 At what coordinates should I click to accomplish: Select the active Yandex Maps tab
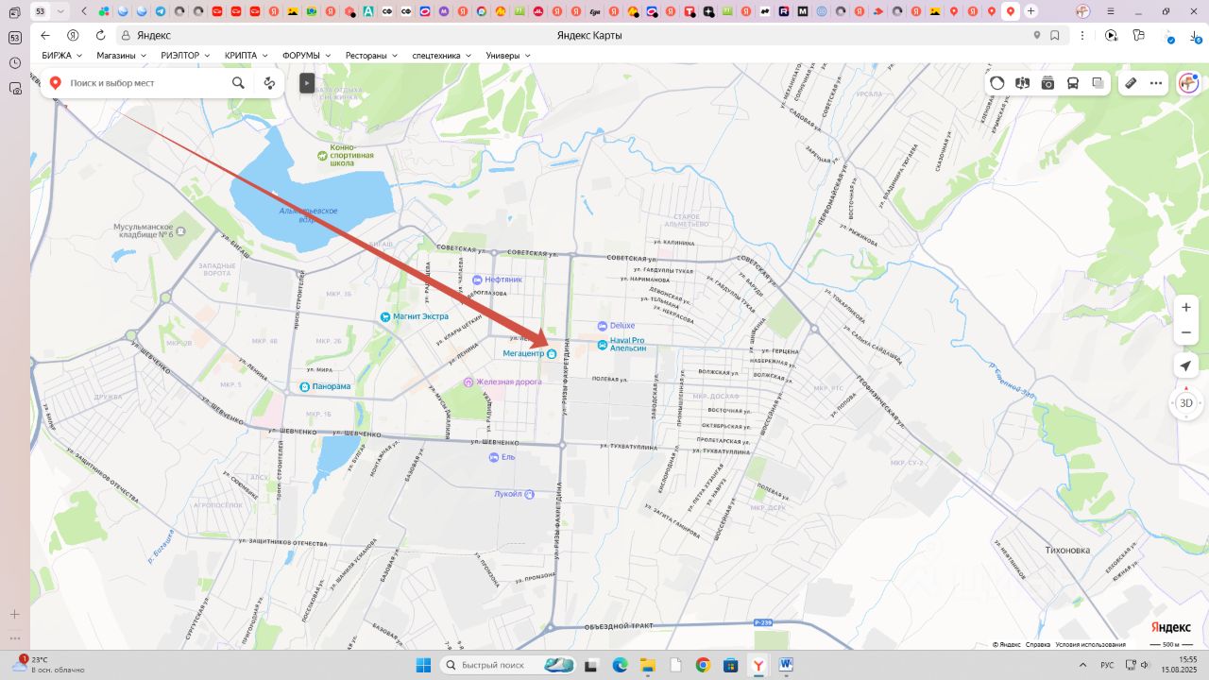coord(1011,11)
